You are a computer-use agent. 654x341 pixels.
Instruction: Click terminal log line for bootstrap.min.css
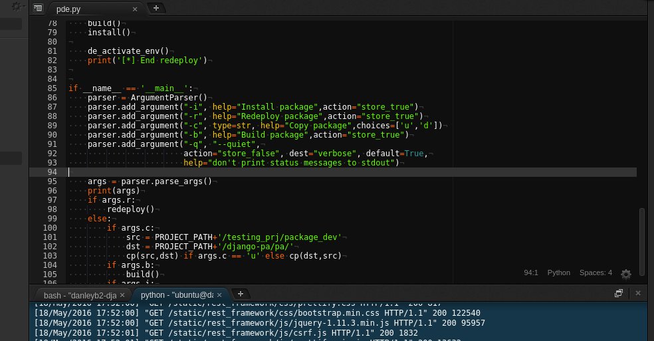point(257,313)
